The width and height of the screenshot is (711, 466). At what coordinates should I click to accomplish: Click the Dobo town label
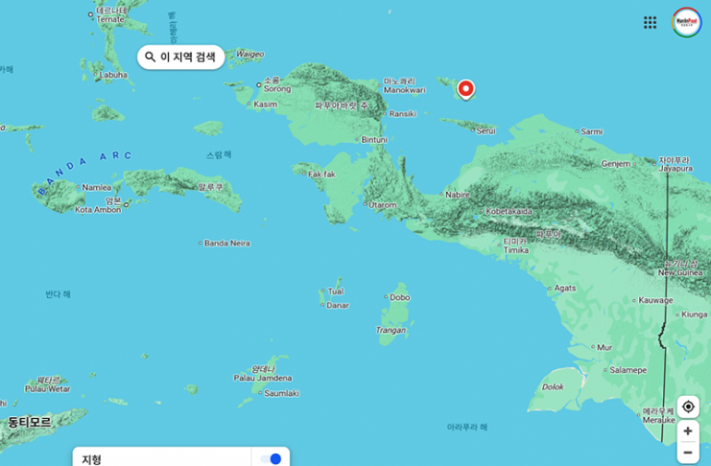tap(399, 297)
